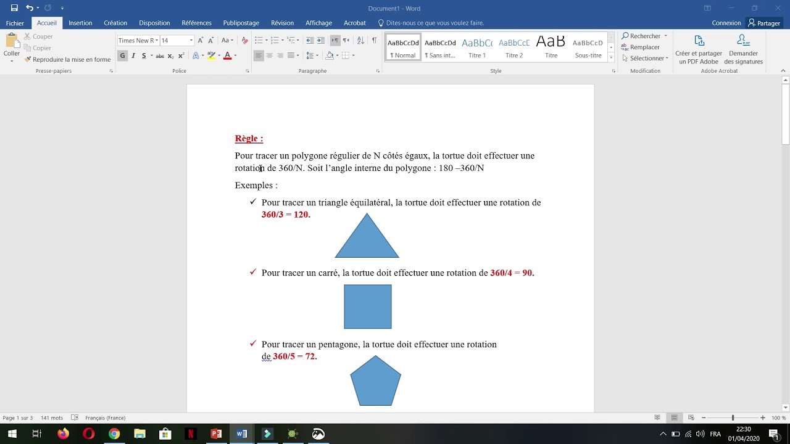
Task: Toggle underline (S) formatting
Action: point(144,55)
